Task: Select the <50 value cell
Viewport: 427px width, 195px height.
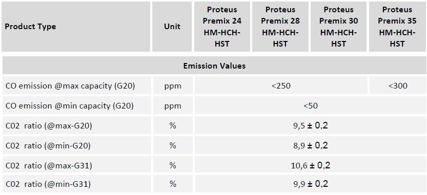Action: point(311,105)
